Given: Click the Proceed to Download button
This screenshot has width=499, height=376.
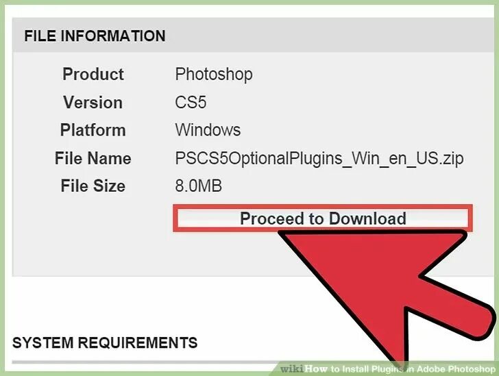Looking at the screenshot, I should pyautogui.click(x=323, y=218).
